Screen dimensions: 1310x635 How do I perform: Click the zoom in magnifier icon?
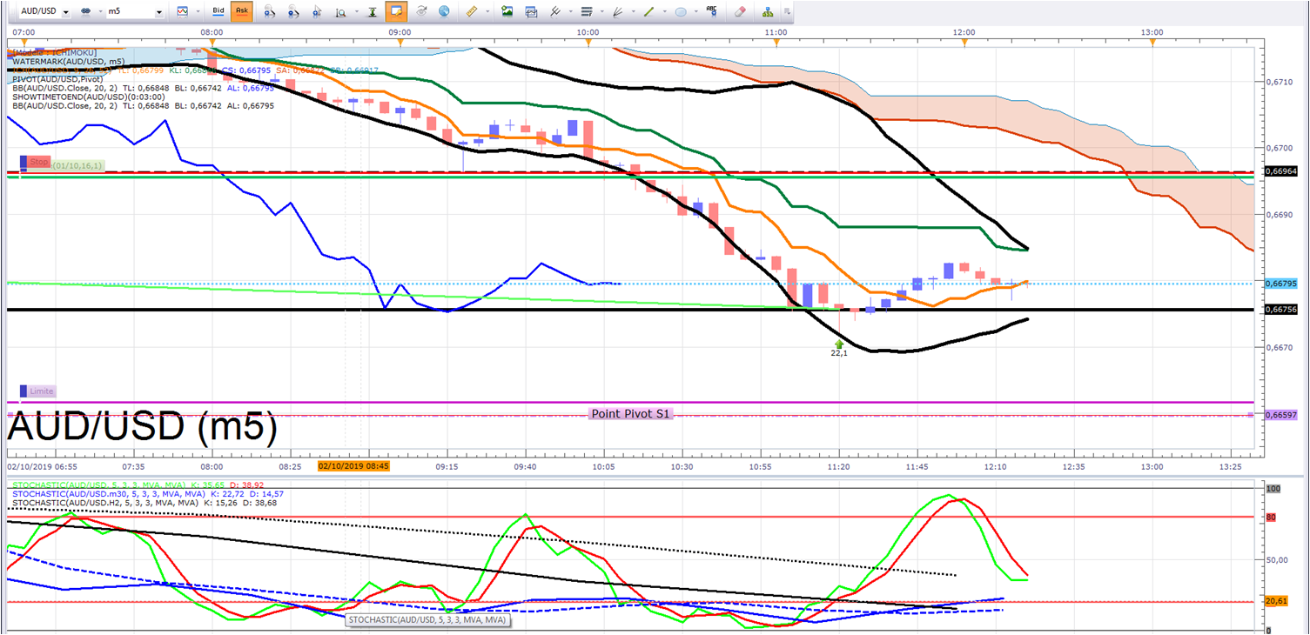pyautogui.click(x=270, y=12)
